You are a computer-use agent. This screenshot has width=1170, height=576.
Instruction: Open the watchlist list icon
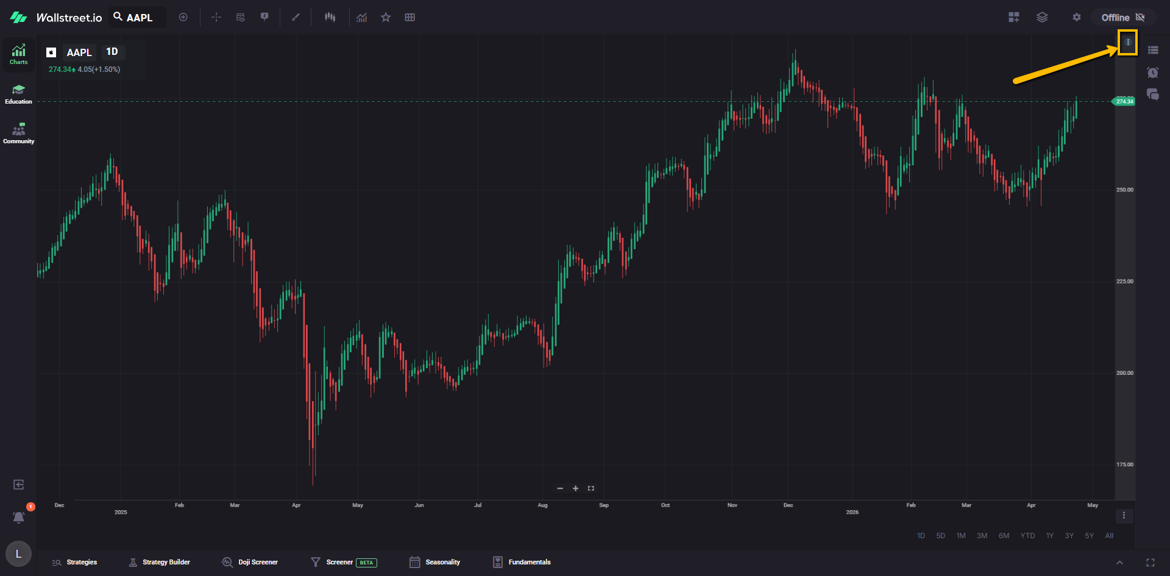point(1152,50)
